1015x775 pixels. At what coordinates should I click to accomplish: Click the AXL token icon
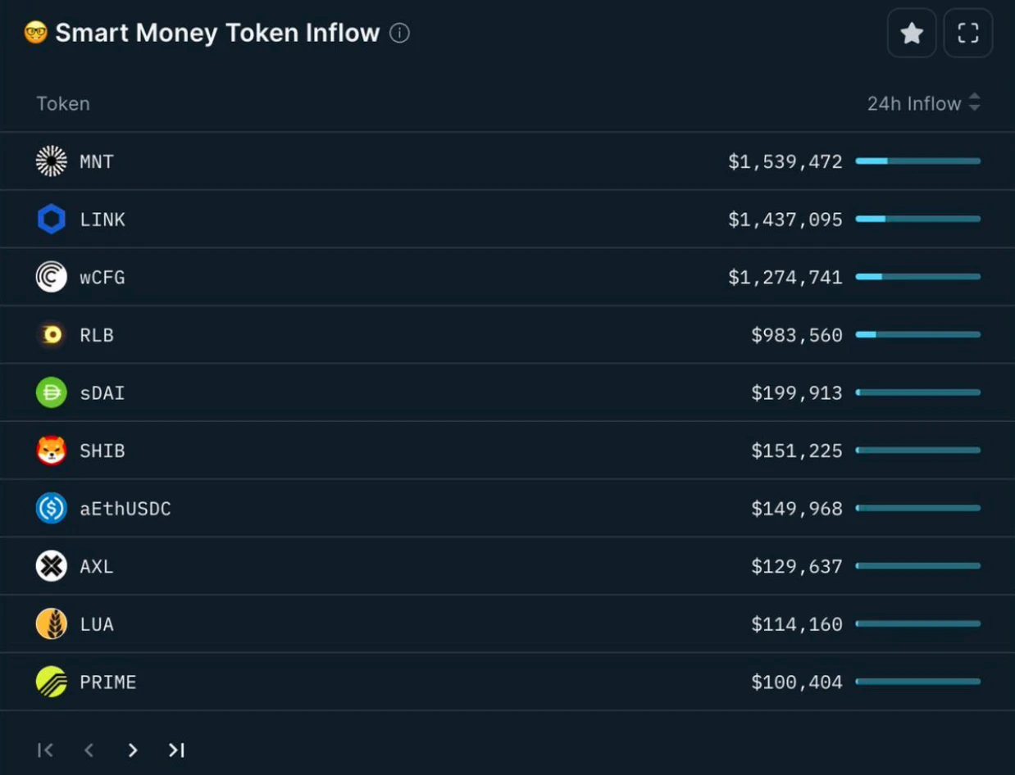(x=52, y=566)
